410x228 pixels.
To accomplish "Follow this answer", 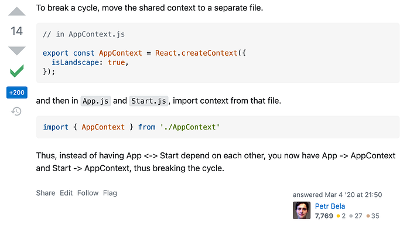I will [88, 193].
